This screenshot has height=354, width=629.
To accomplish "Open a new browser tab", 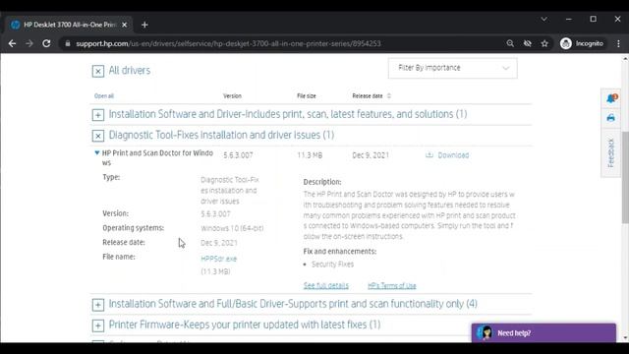I will coord(144,25).
